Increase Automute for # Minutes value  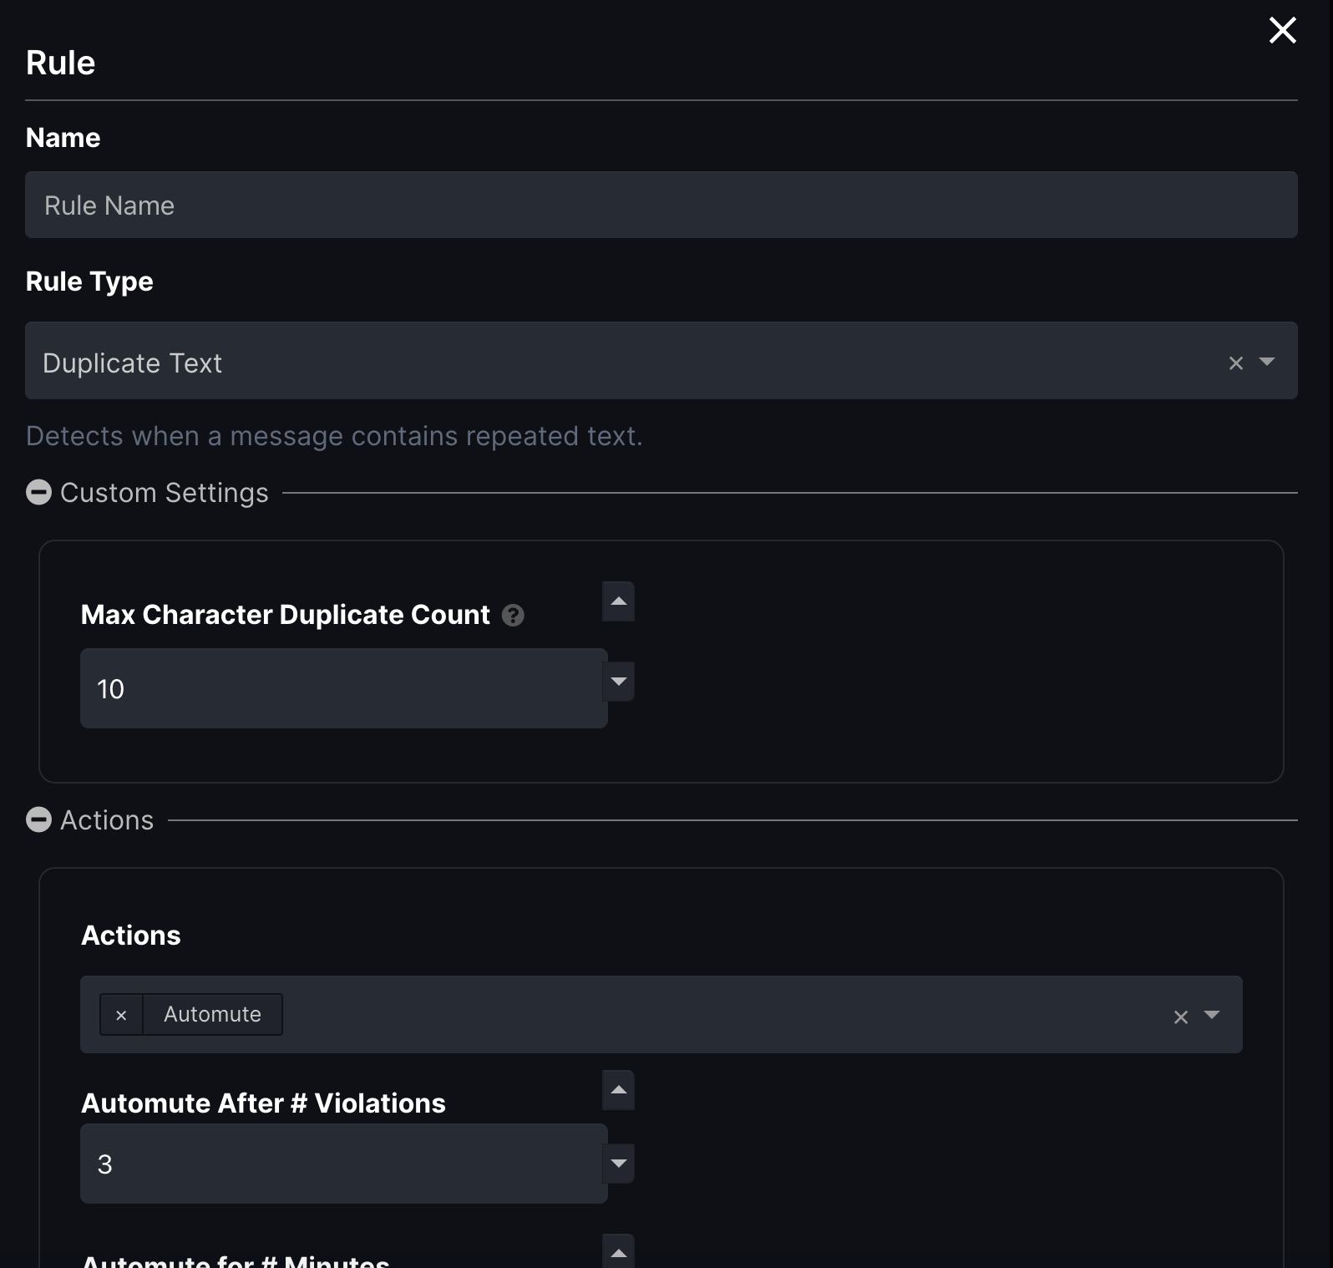pos(619,1252)
